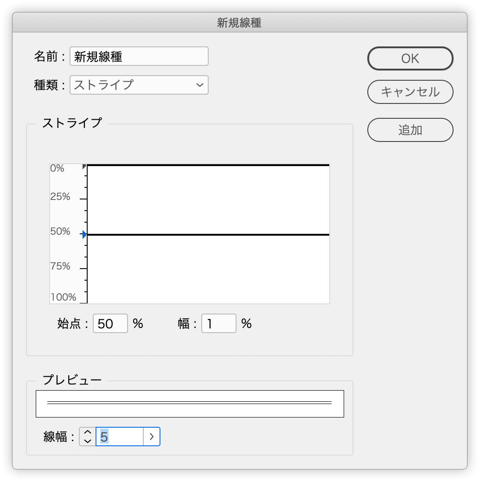Image resolution: width=480 pixels, height=482 pixels.
Task: Click the 25% tick on stripe ruler
Action: (83, 199)
